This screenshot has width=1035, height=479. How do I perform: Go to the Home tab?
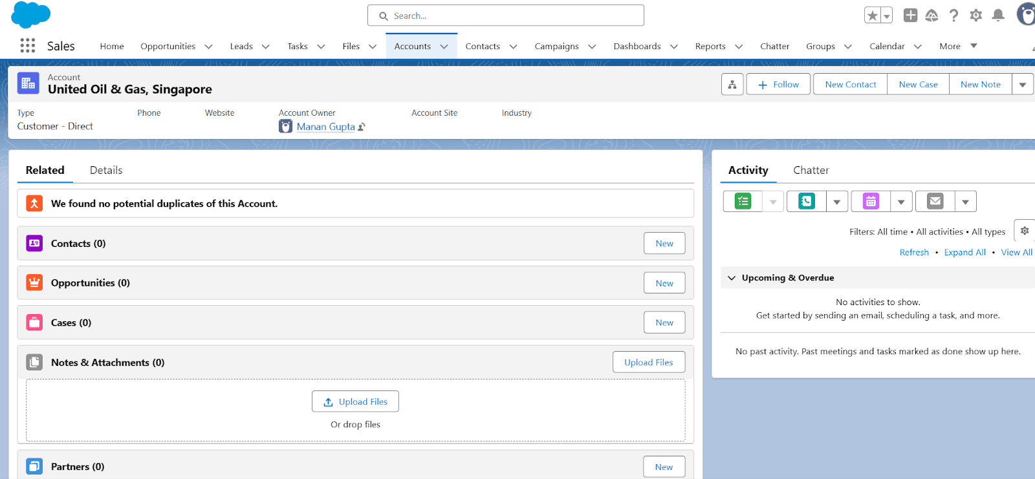(112, 47)
